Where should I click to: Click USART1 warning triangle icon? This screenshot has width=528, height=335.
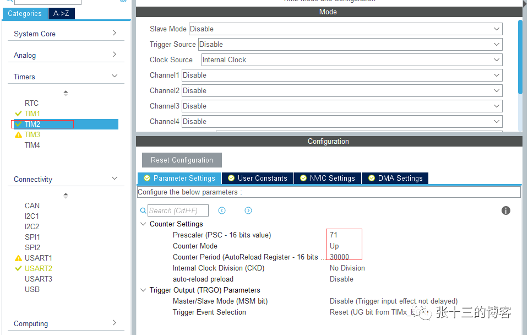pos(18,258)
